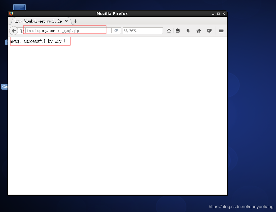This screenshot has height=212, width=276.
Task: Go to the Firefox home page icon
Action: tap(199, 31)
